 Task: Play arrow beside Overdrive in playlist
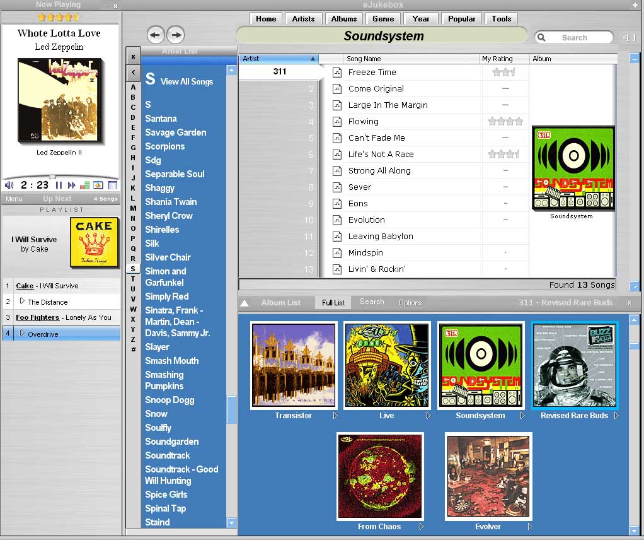pos(22,333)
